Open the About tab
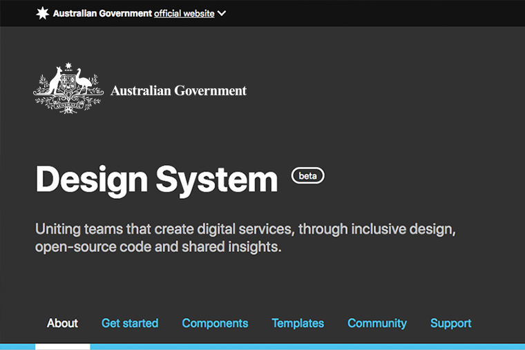 point(62,323)
